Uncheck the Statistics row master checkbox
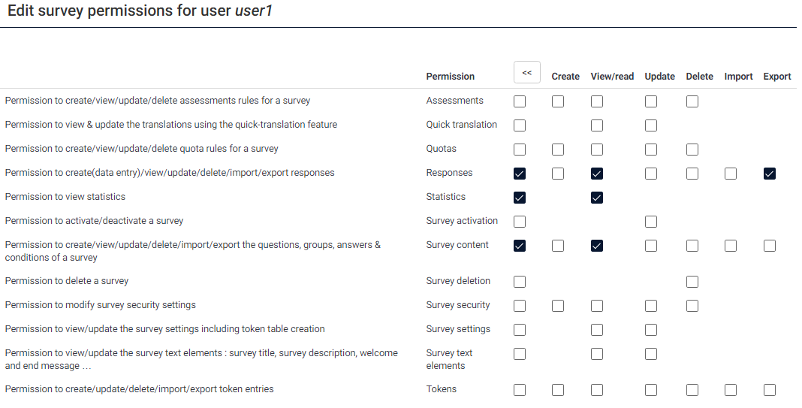Image resolution: width=802 pixels, height=408 pixels. (x=520, y=198)
